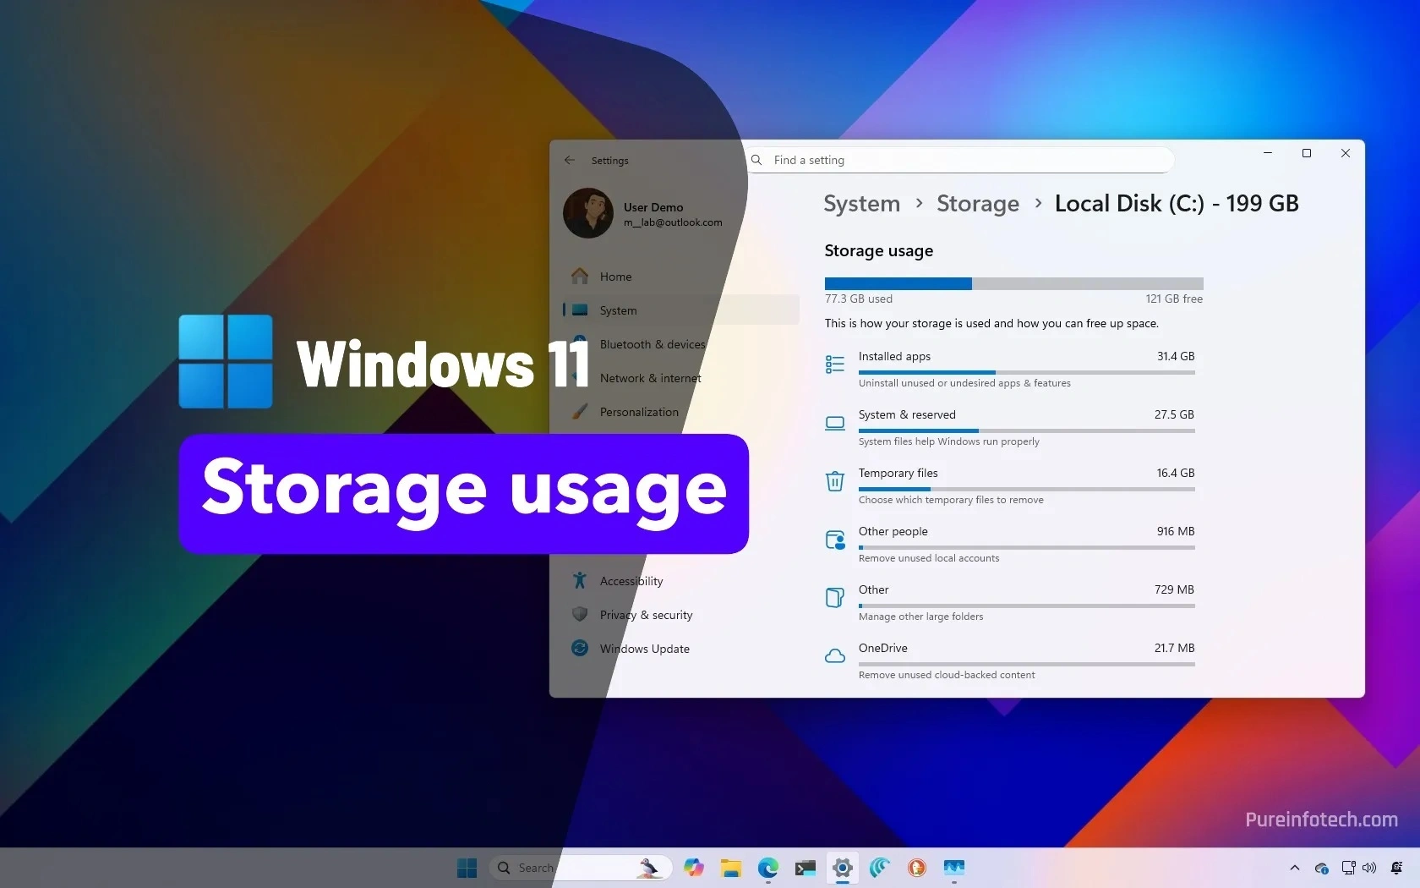The height and width of the screenshot is (888, 1420).
Task: Click the Accessibility sidebar icon
Action: pos(579,580)
